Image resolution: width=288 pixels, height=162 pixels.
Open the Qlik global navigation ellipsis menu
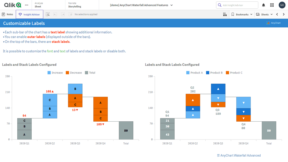pyautogui.click(x=26, y=5)
